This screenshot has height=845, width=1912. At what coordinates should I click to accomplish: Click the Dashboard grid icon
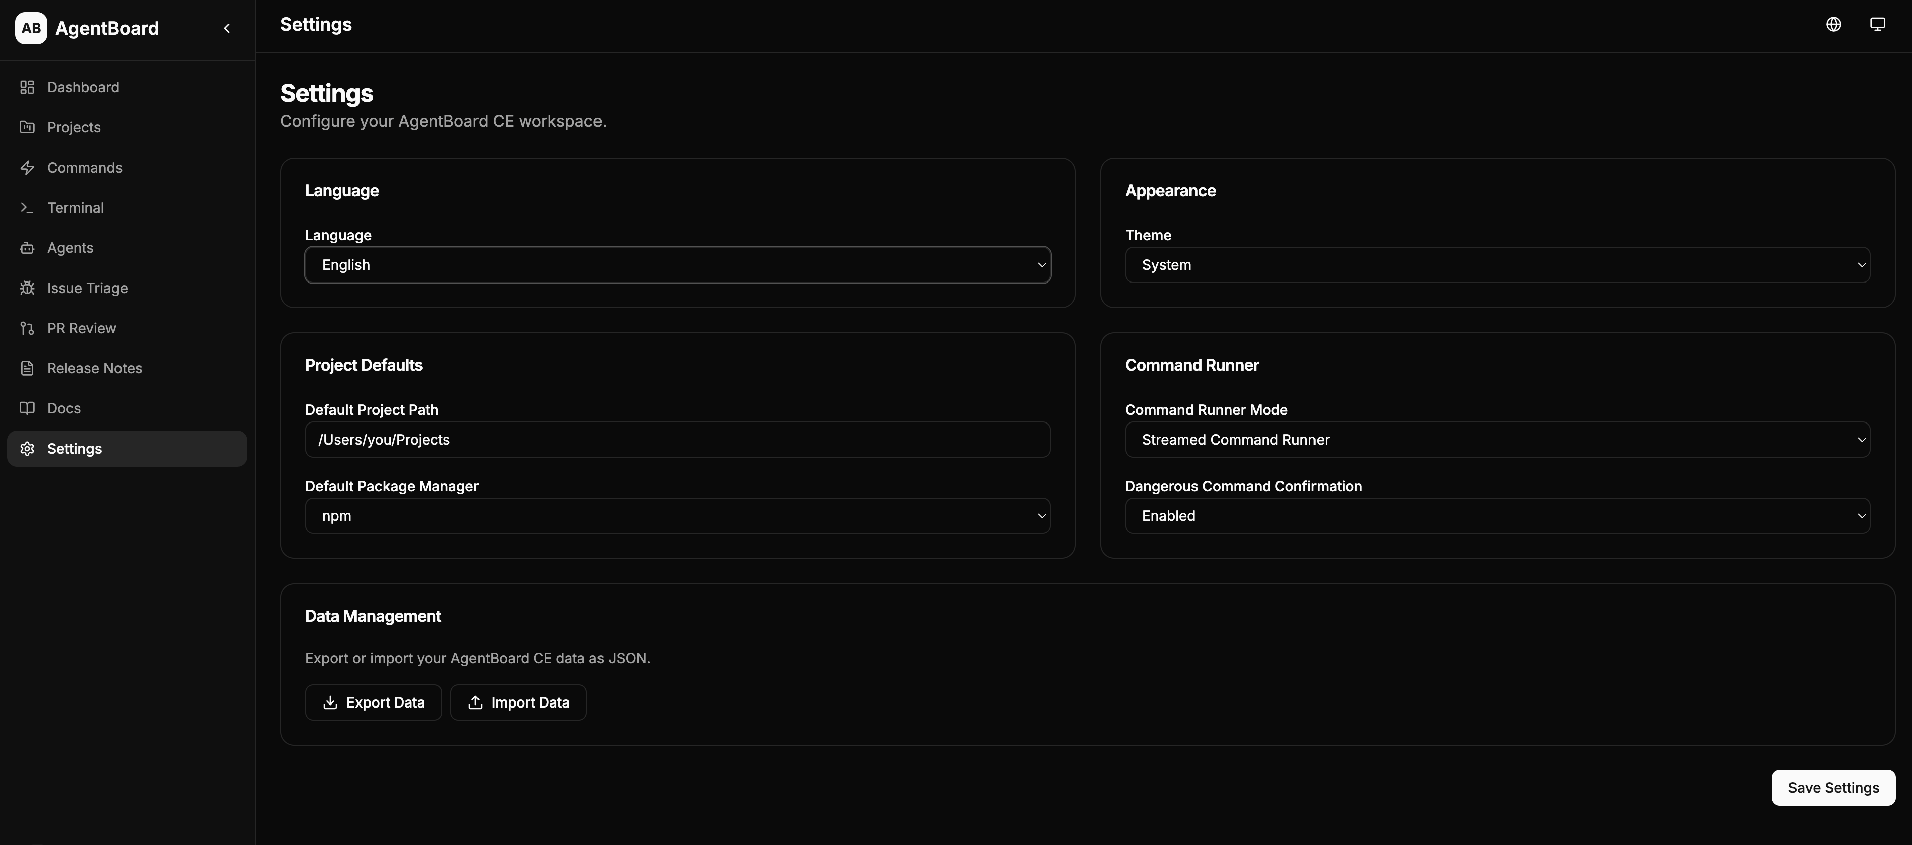tap(28, 87)
